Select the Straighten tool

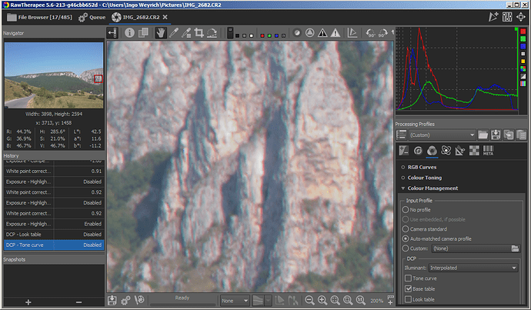213,33
